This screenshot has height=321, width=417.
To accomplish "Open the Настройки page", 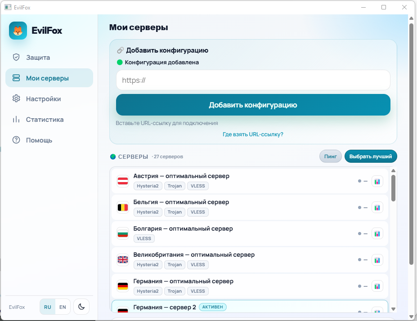I will click(49, 98).
